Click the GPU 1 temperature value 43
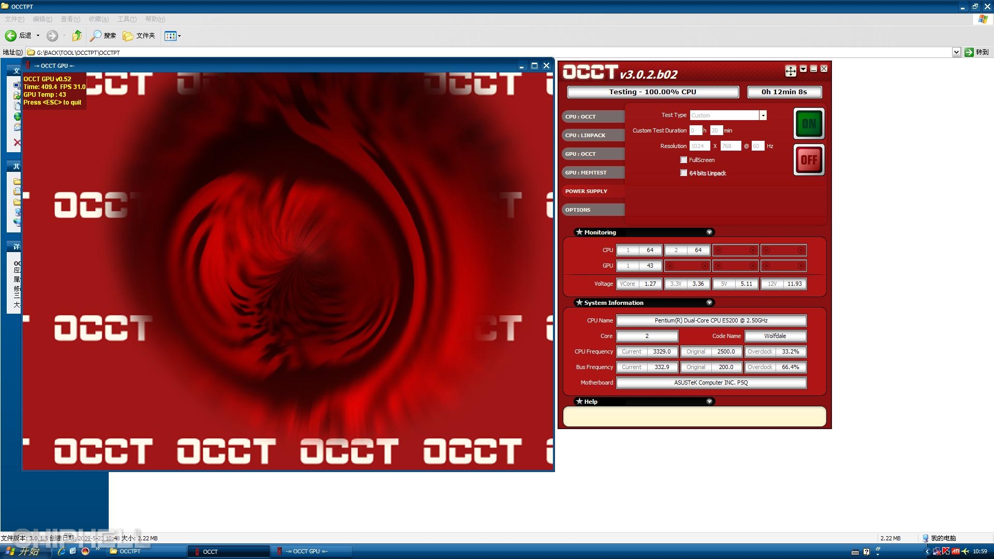 point(650,266)
